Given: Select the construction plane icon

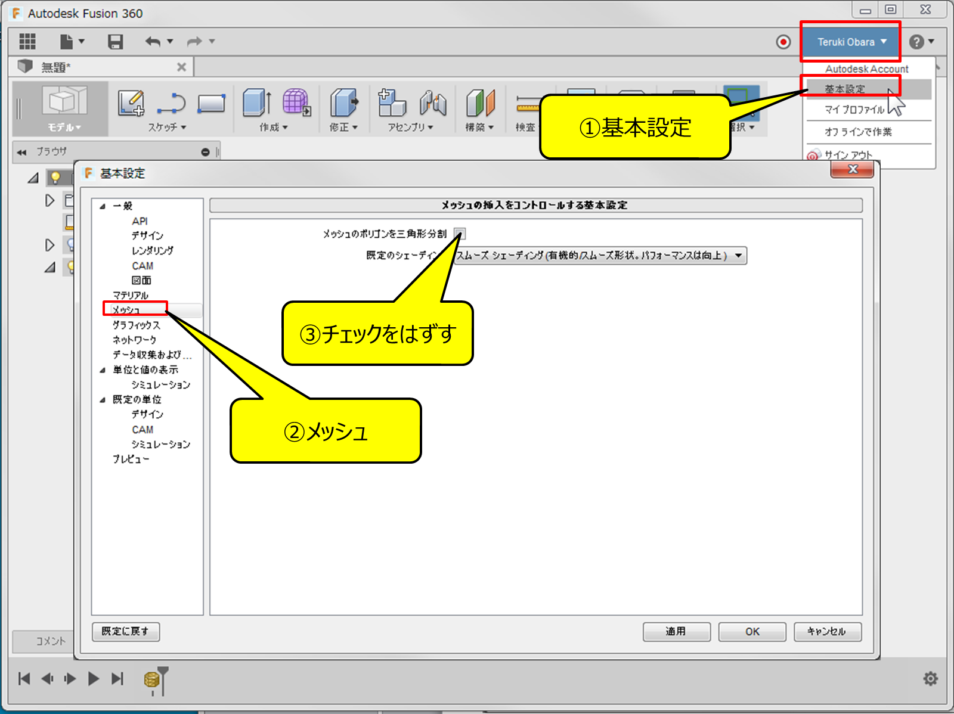Looking at the screenshot, I should (x=481, y=103).
